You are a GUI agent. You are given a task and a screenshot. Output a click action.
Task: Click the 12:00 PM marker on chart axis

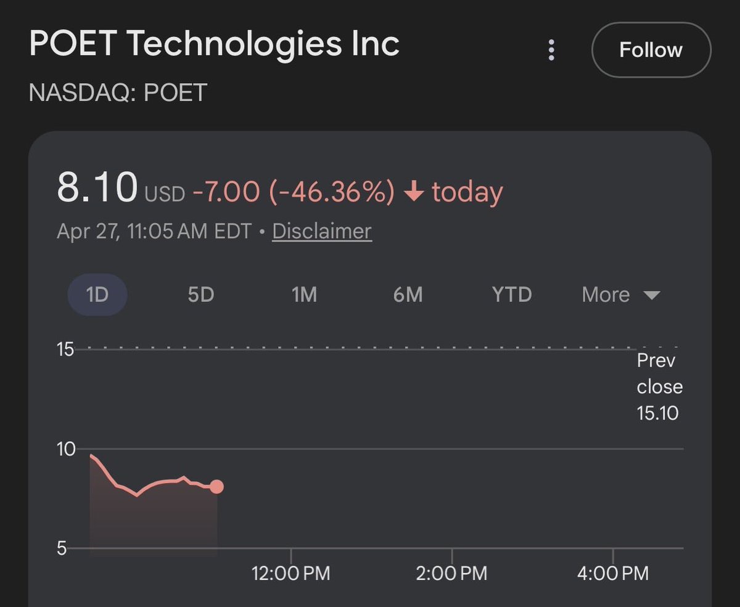pos(291,574)
